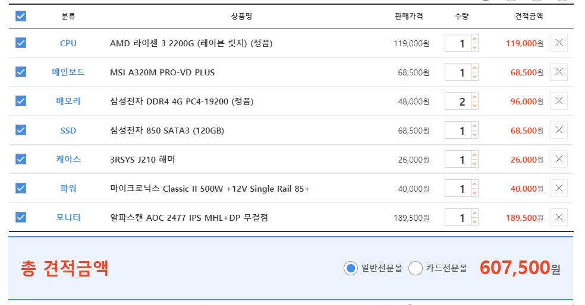Viewport: 585px width, 305px height.
Task: Uncheck the CPU row checkbox
Action: point(21,43)
